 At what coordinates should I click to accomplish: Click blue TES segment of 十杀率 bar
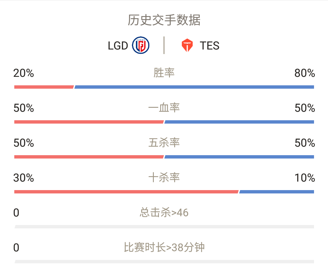point(277,192)
